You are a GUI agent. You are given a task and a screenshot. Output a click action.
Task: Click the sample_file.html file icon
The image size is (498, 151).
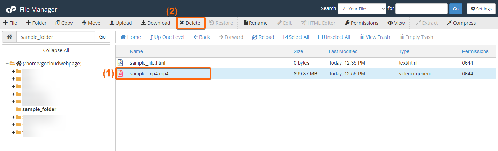point(120,63)
